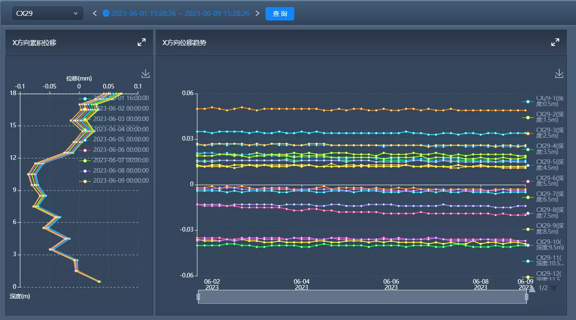This screenshot has height=320, width=576.
Task: Toggle legend entry CX29-6 (深度:5.5m)
Action: point(543,181)
